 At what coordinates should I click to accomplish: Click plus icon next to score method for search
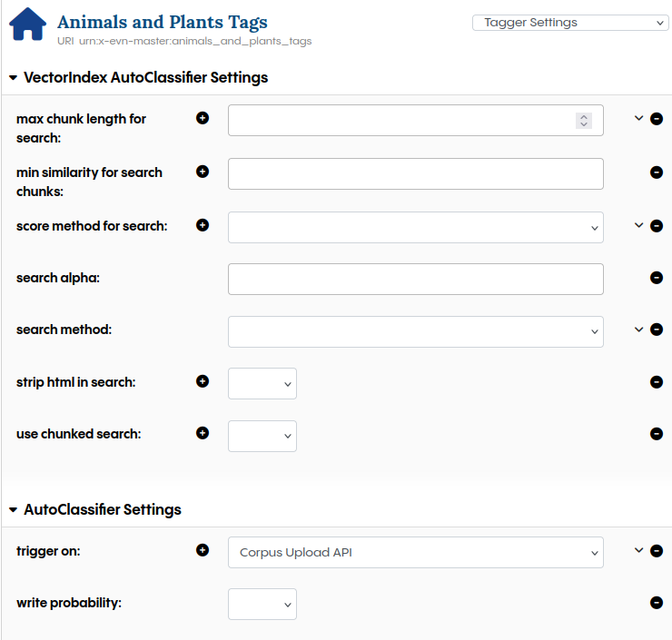click(203, 225)
